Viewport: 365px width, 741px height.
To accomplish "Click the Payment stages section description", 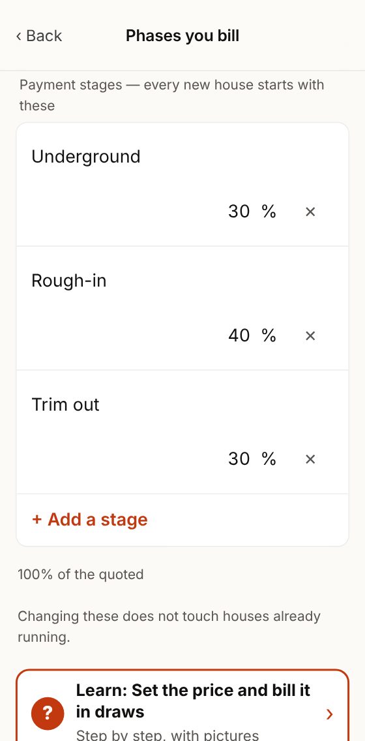I will 171,95.
